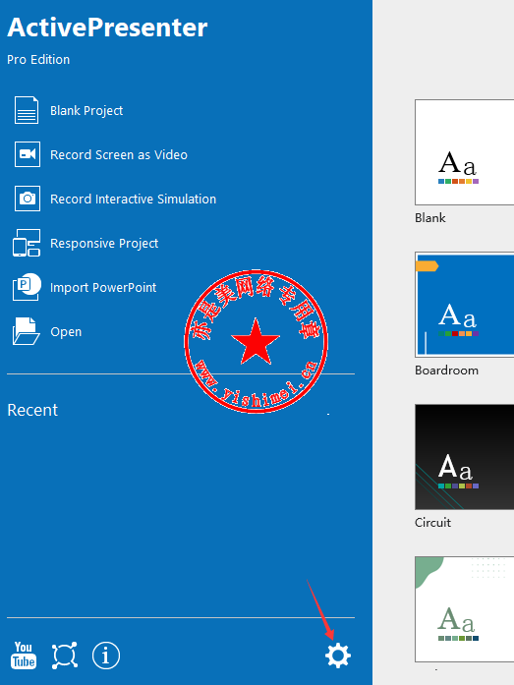Screen dimensions: 514x685
Task: Click the Circuit theme name label
Action: click(x=432, y=523)
